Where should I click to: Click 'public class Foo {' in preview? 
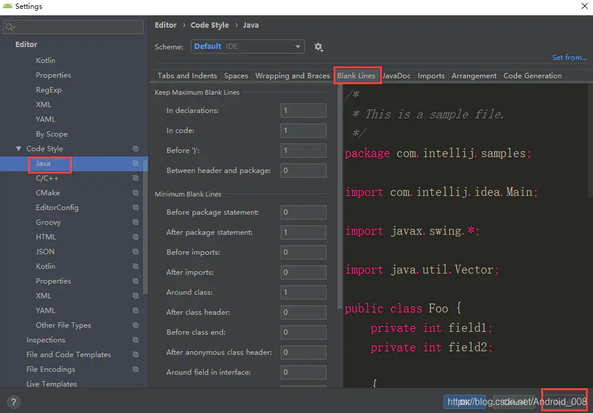coord(403,308)
